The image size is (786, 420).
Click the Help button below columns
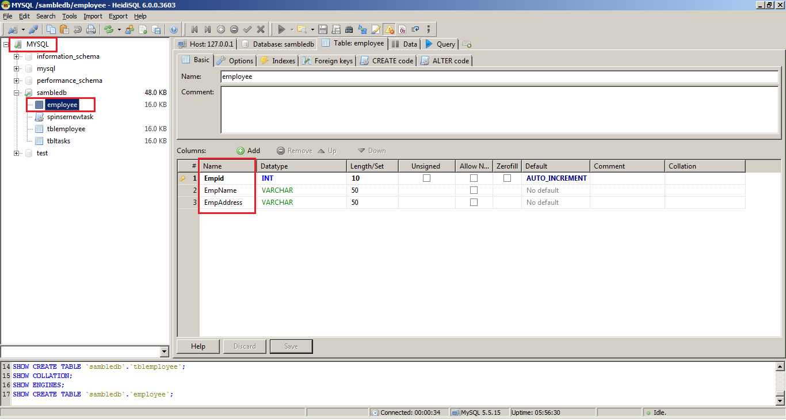[x=198, y=346]
